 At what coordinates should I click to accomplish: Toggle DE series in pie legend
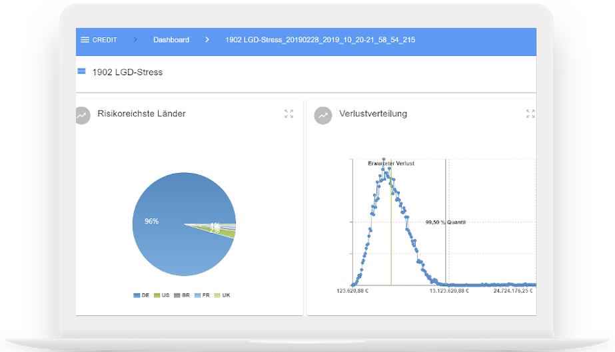(141, 295)
